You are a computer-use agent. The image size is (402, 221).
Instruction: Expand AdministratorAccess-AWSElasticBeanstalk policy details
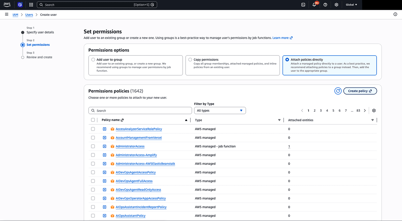coord(104,164)
